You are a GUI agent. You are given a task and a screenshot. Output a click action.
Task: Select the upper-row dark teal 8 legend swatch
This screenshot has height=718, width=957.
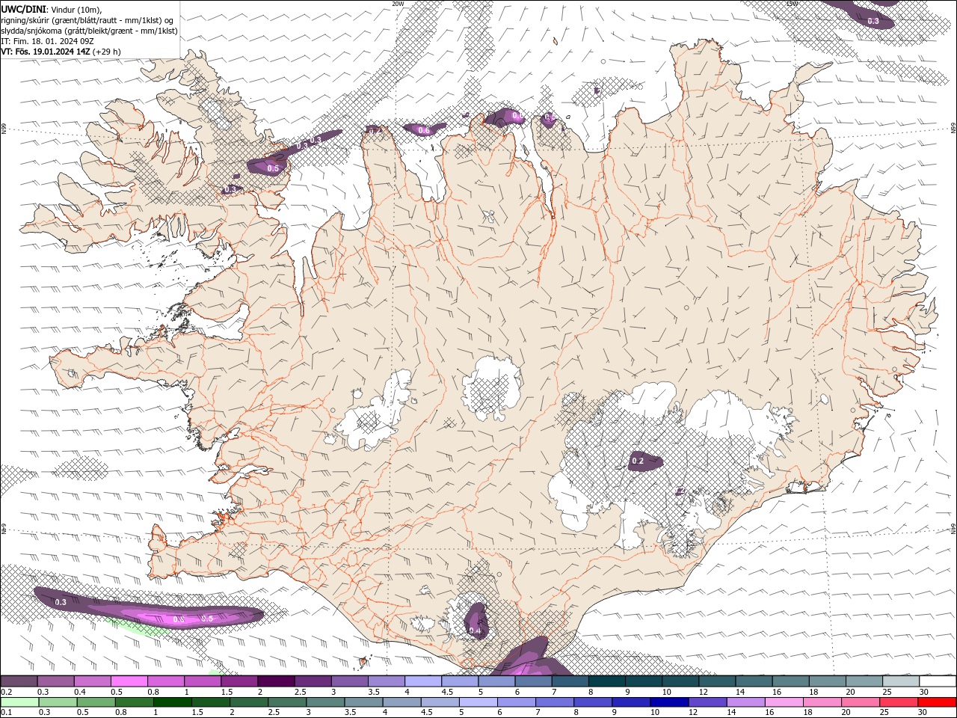click(607, 681)
